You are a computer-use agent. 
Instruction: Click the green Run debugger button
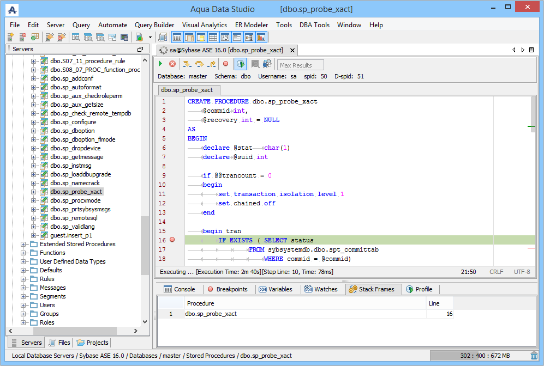click(x=161, y=64)
